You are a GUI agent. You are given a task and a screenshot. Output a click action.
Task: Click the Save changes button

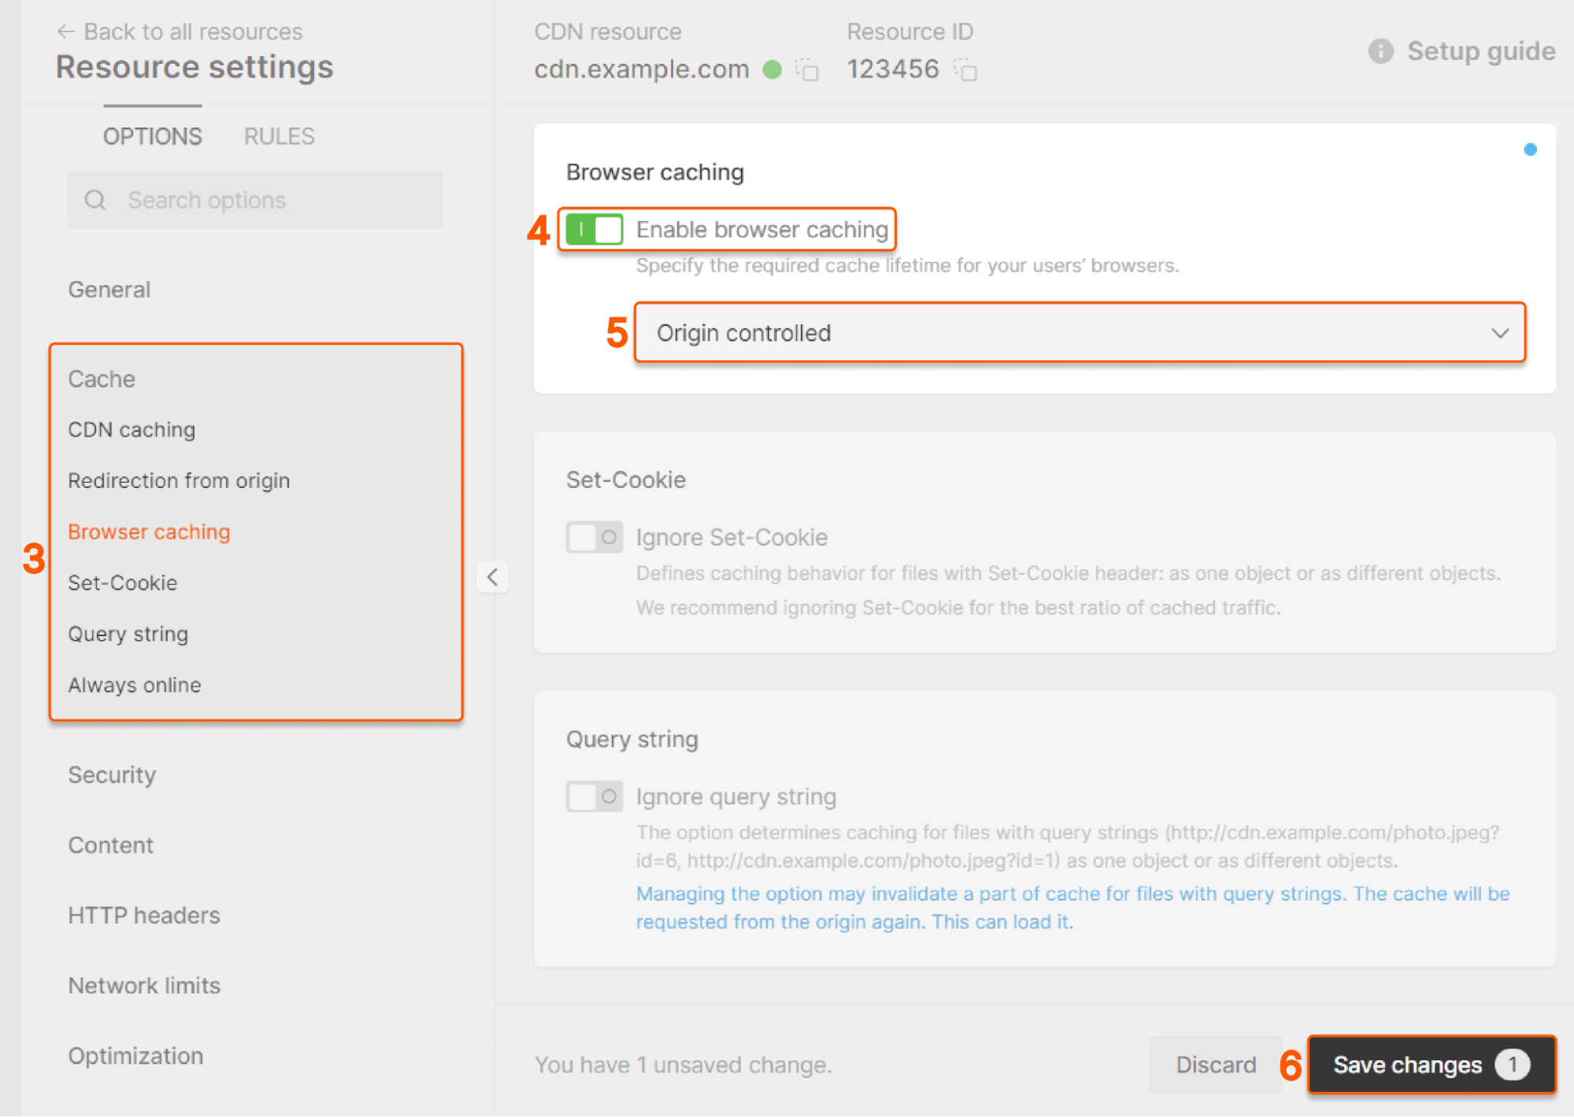(1430, 1064)
